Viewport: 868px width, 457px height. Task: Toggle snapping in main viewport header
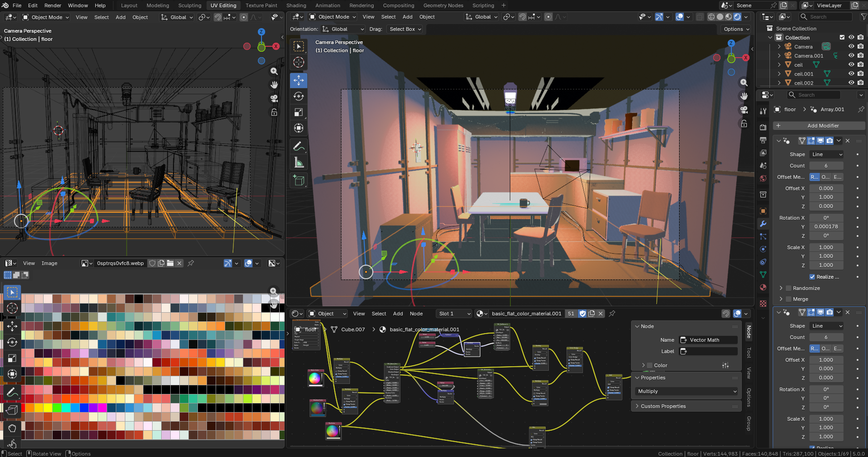pyautogui.click(x=523, y=17)
